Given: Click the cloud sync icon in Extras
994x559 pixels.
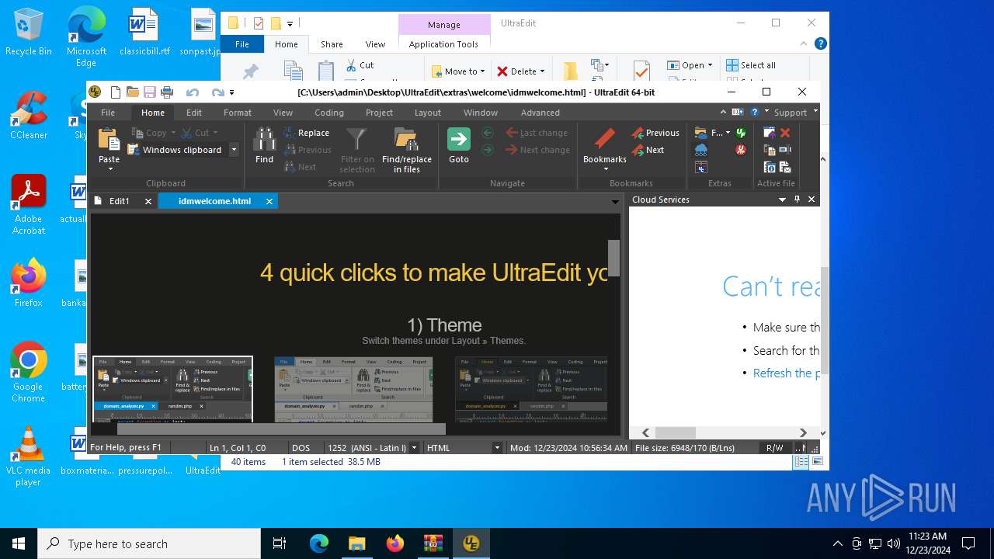Looking at the screenshot, I should (x=701, y=150).
